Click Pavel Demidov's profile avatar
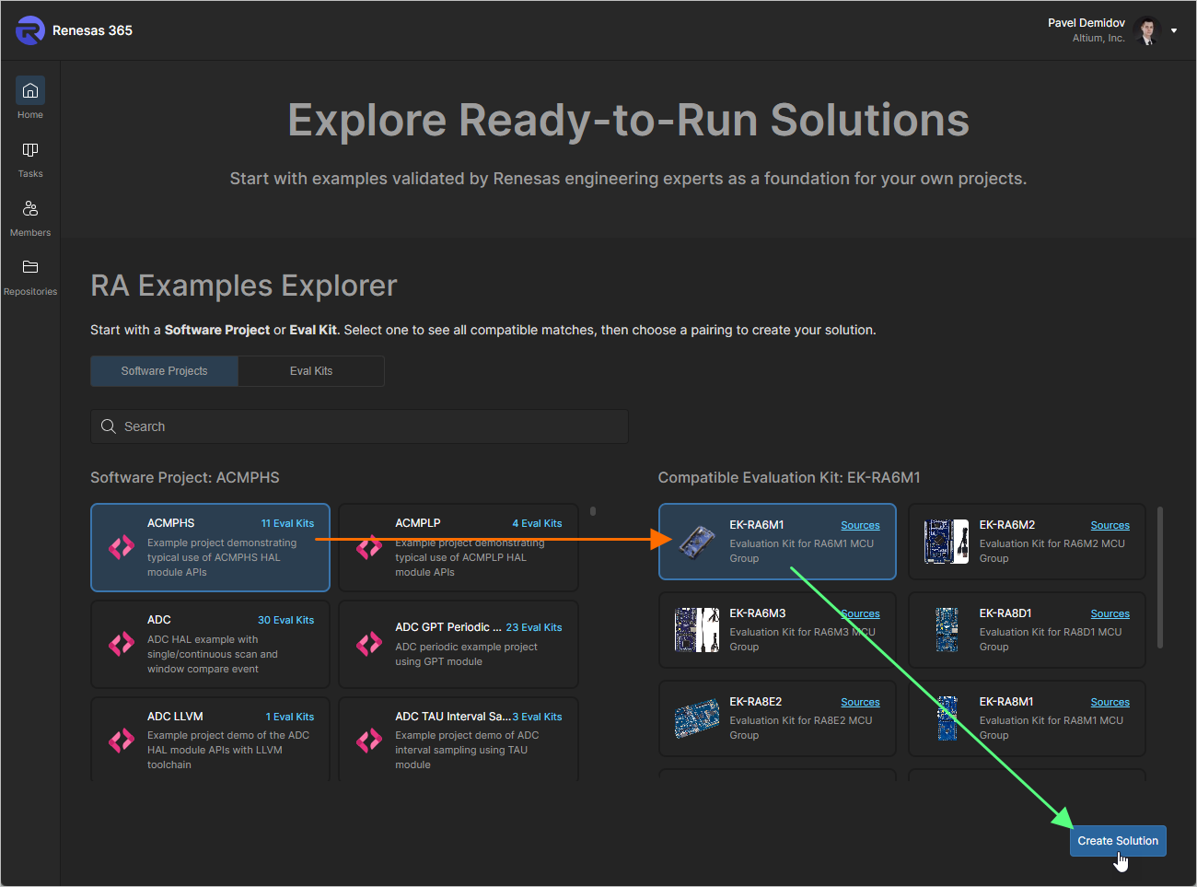 [1147, 30]
